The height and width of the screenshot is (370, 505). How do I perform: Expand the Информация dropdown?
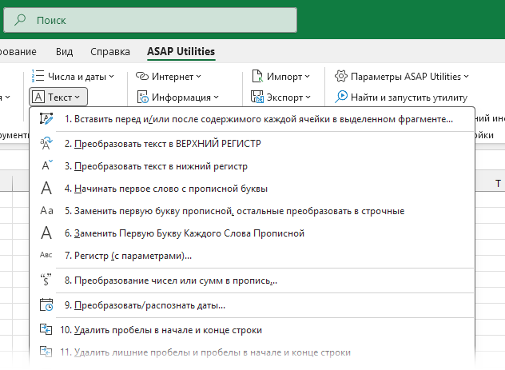click(x=216, y=97)
